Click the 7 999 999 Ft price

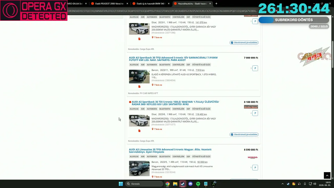(x=251, y=58)
